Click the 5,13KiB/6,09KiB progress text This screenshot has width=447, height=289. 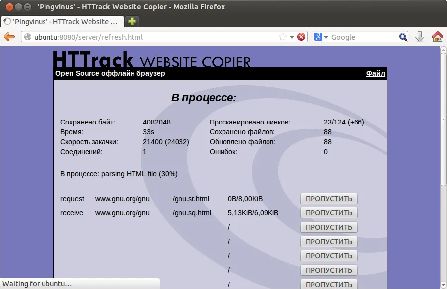point(253,213)
